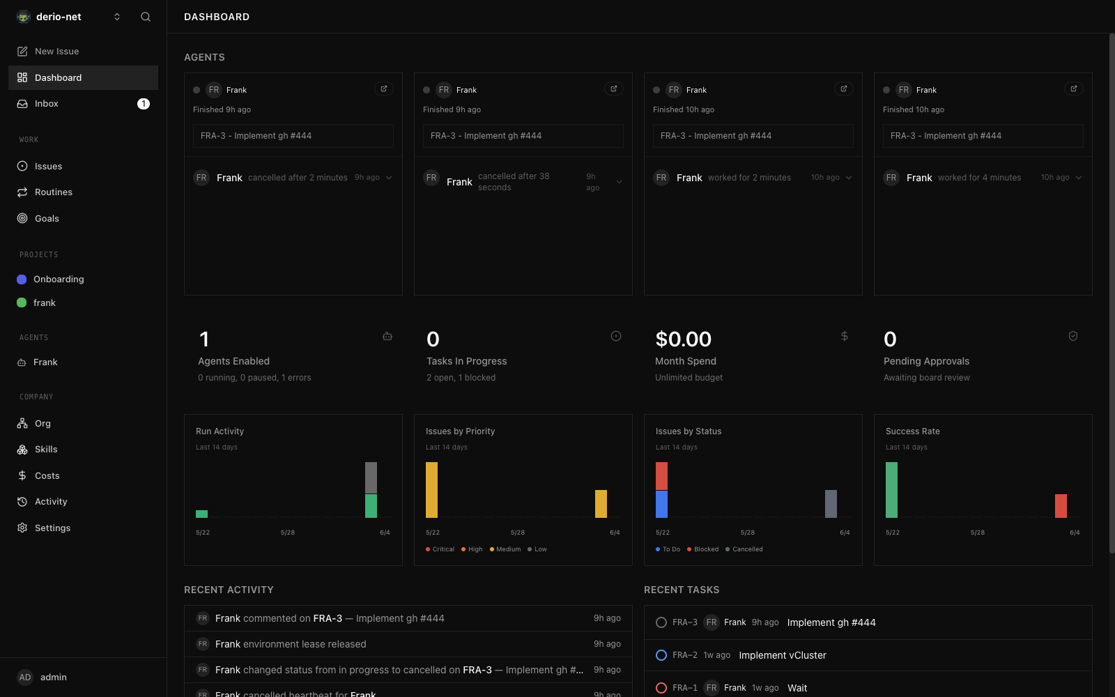Click the Inbox unread count badge
This screenshot has height=697, width=1115.
(x=144, y=104)
